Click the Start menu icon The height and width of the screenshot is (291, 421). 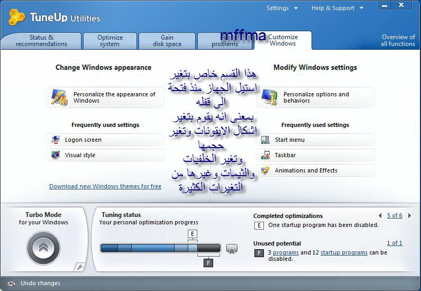[266, 140]
